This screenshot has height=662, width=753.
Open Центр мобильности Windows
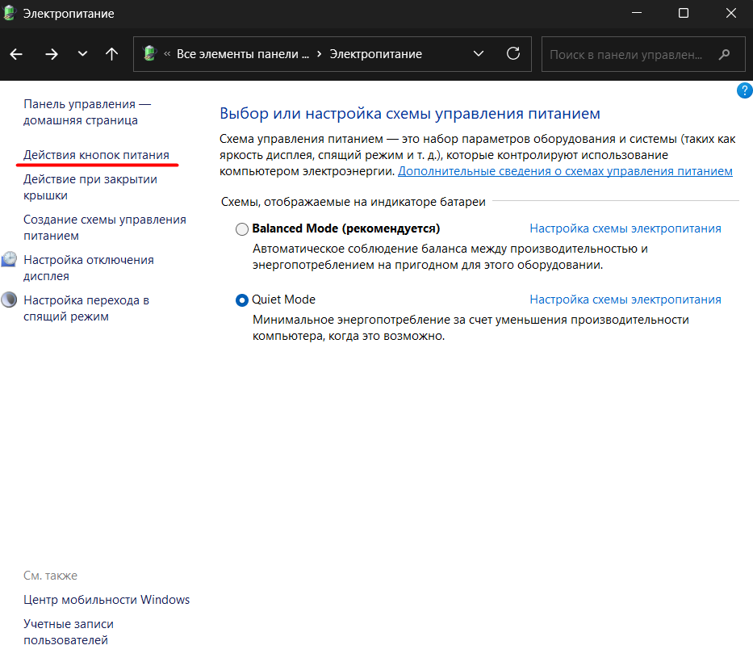(x=107, y=600)
